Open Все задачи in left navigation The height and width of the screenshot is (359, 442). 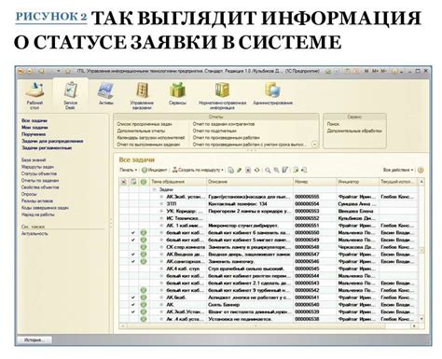coord(35,120)
